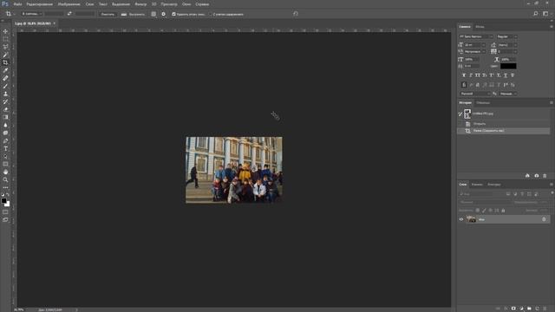
Task: Select the Path Selection tool
Action: pos(5,156)
